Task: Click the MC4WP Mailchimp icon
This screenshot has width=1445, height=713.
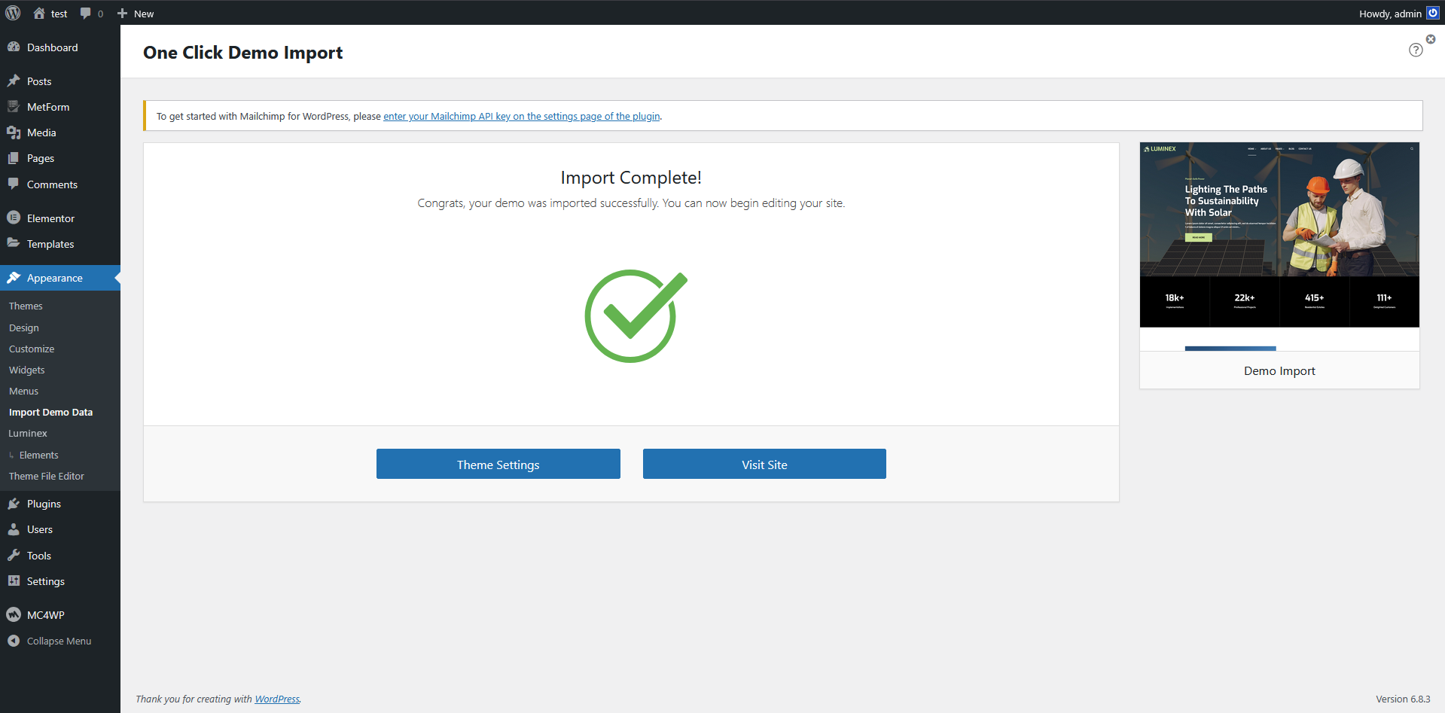Action: point(14,614)
